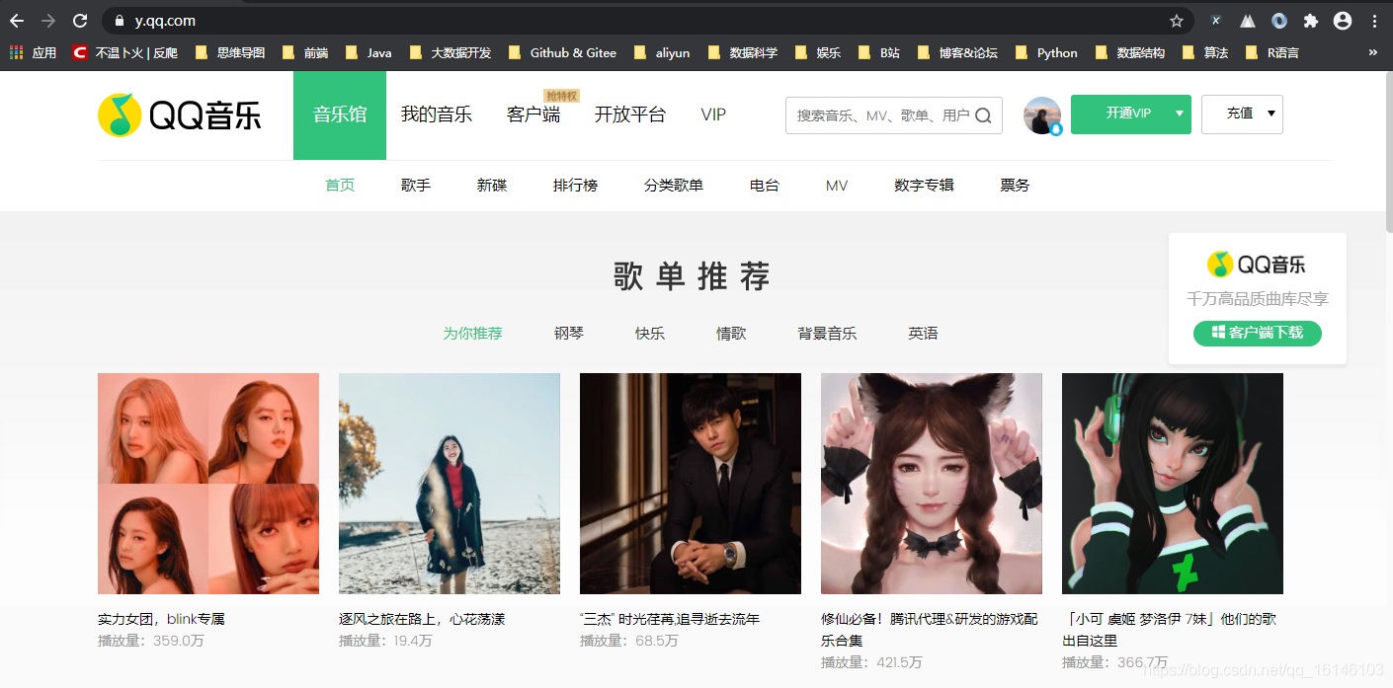Show hidden bookmarks with the » chevron
Screen dimensions: 1393x688
1372,53
